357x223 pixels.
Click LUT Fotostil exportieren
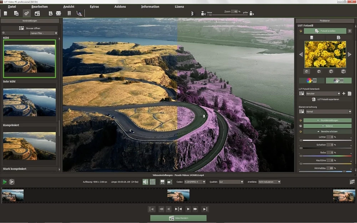point(325,100)
